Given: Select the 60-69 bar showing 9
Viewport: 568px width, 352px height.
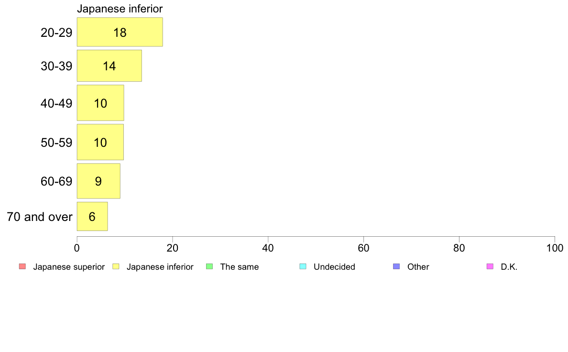Looking at the screenshot, I should [98, 181].
